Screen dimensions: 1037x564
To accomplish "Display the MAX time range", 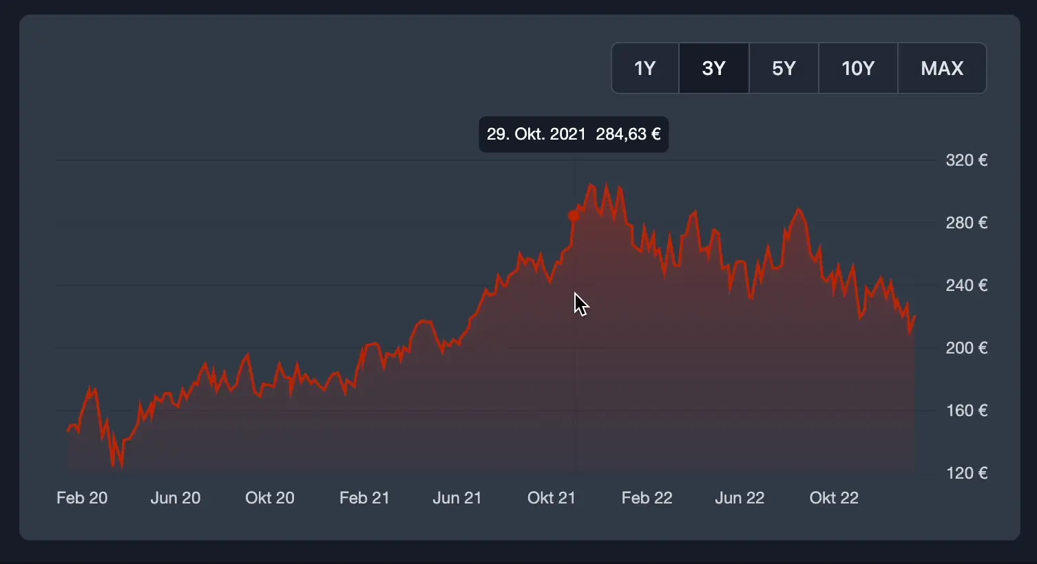I will click(942, 68).
